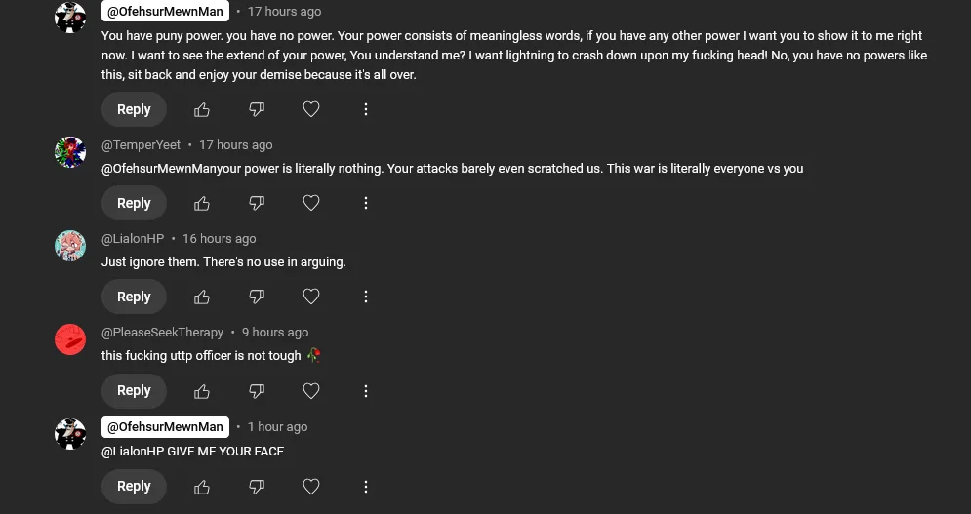The image size is (971, 514).
Task: Like @TemperYeet's comment
Action: coord(202,203)
